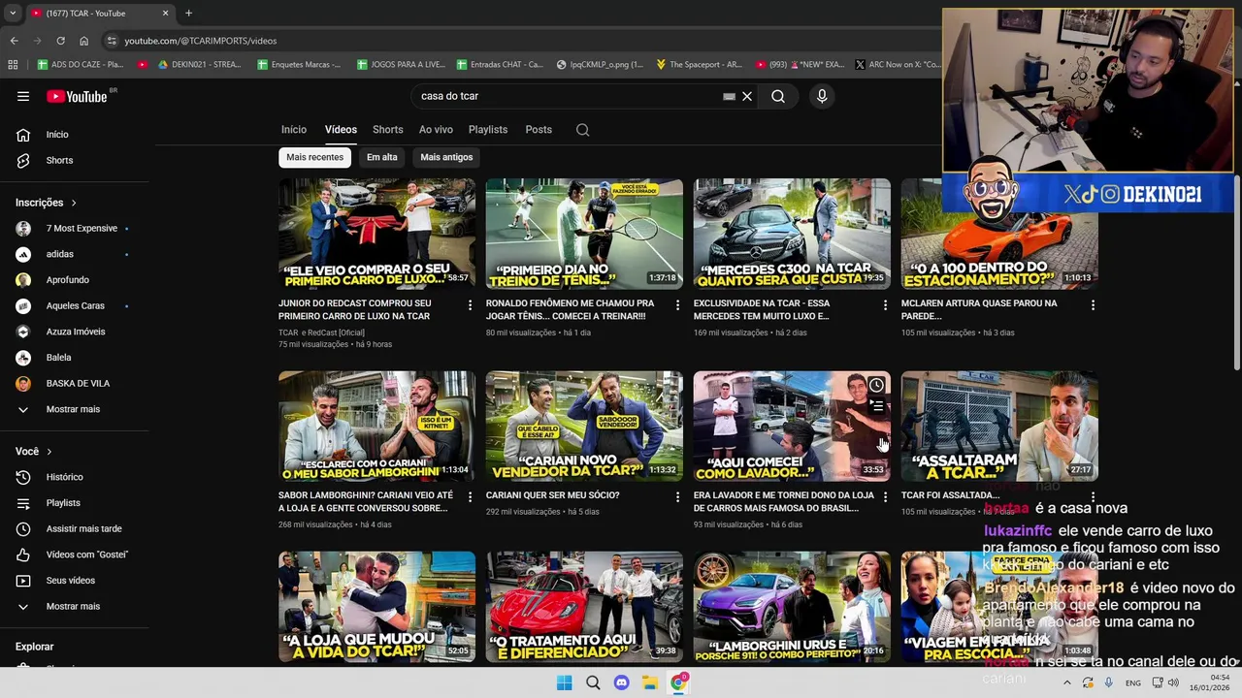
Task: Go back in browser history
Action: point(14,41)
